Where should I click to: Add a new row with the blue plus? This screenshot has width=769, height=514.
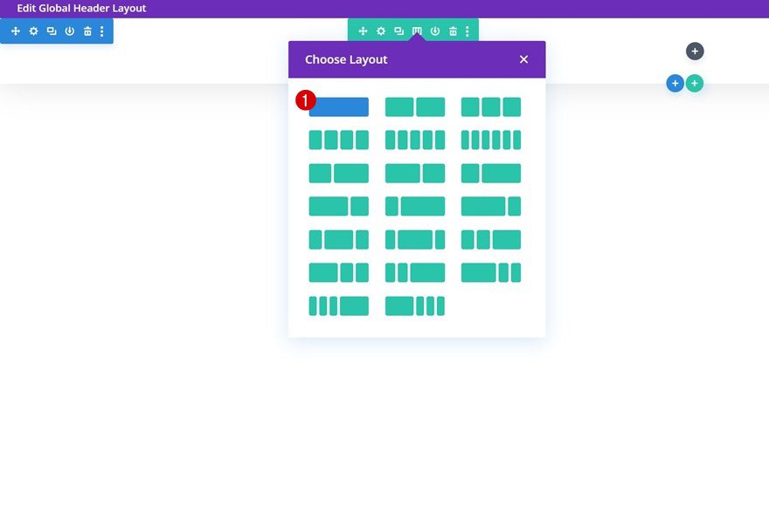(675, 83)
